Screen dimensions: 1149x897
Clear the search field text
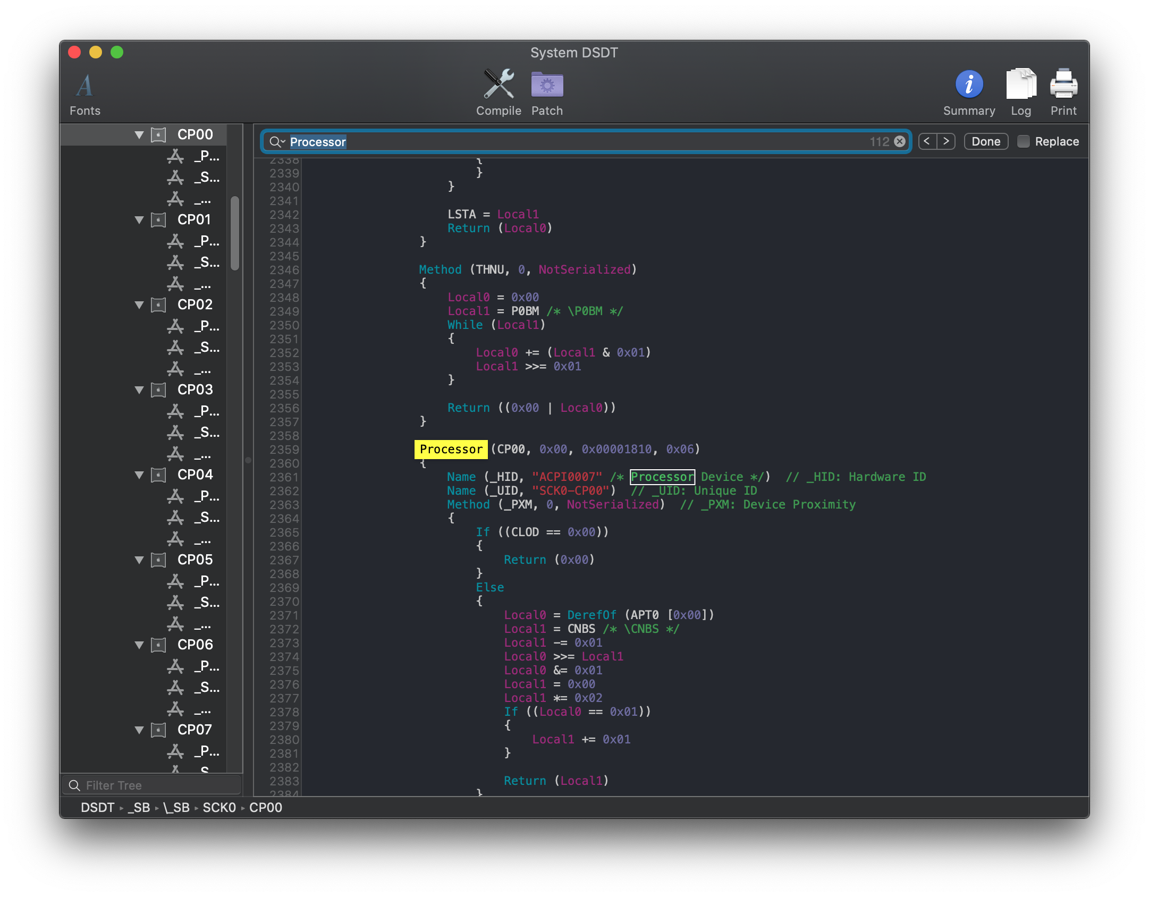(x=900, y=141)
